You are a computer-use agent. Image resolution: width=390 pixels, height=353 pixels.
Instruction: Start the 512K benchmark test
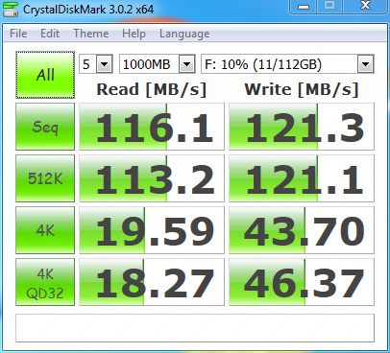(x=45, y=178)
